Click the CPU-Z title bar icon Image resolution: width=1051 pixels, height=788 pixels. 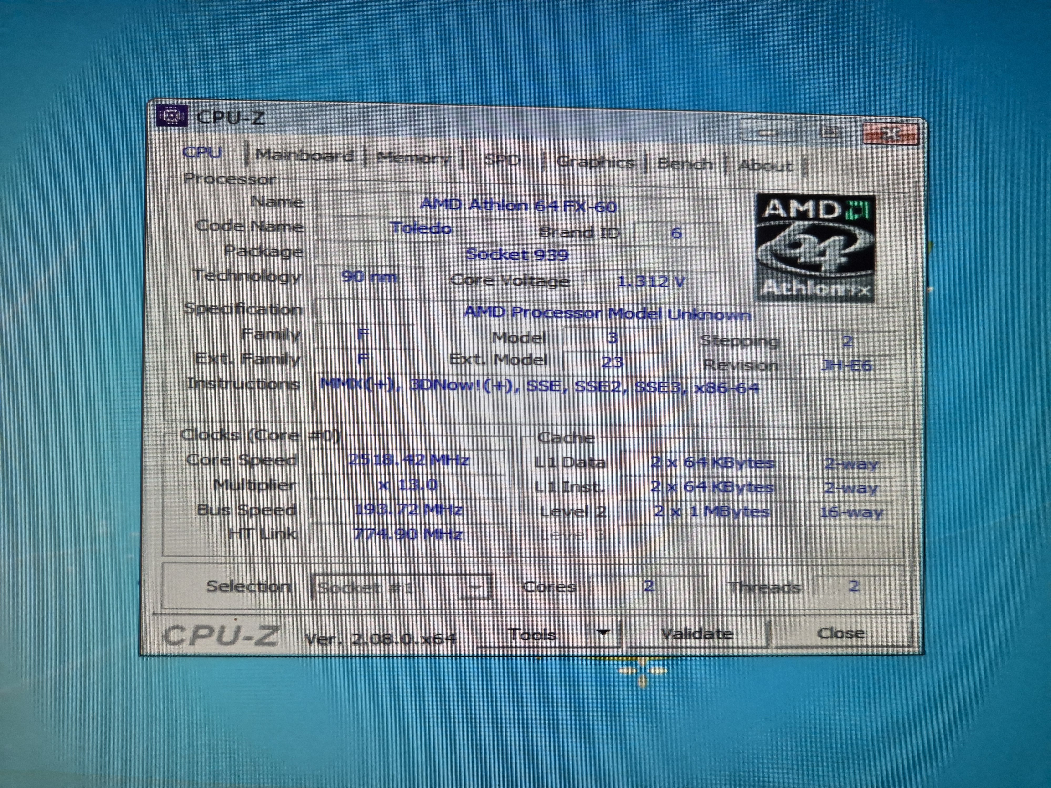[171, 115]
